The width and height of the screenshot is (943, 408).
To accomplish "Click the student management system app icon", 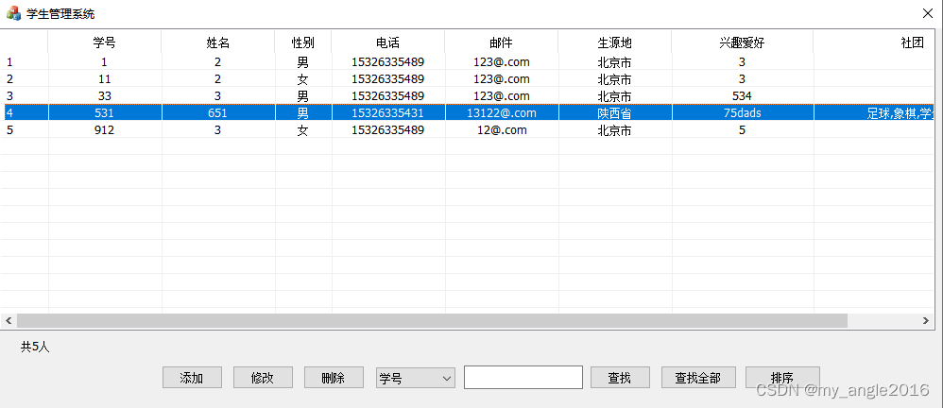I will click(13, 13).
